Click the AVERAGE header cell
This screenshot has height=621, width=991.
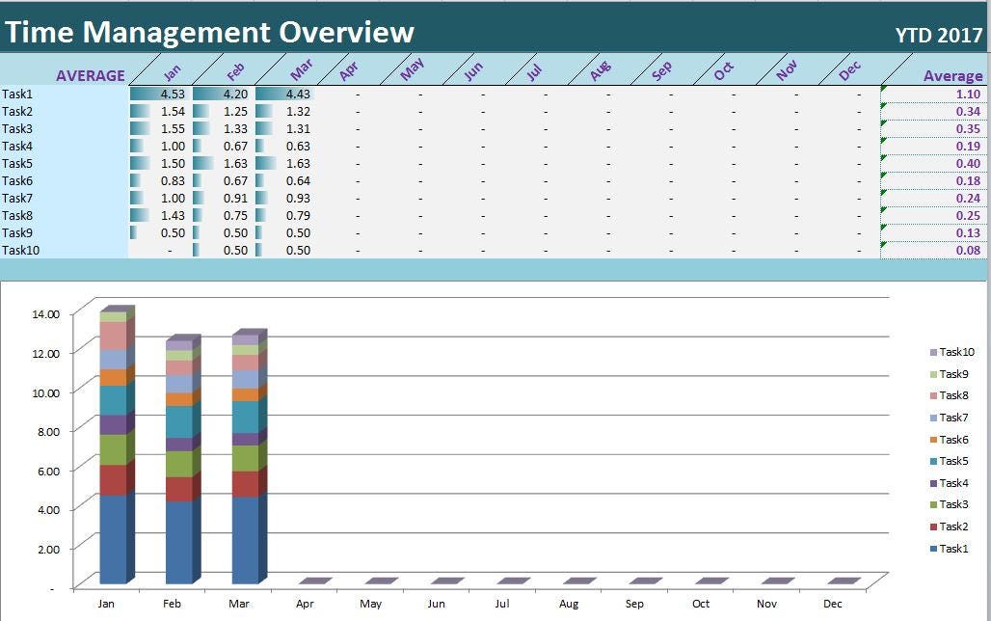92,75
